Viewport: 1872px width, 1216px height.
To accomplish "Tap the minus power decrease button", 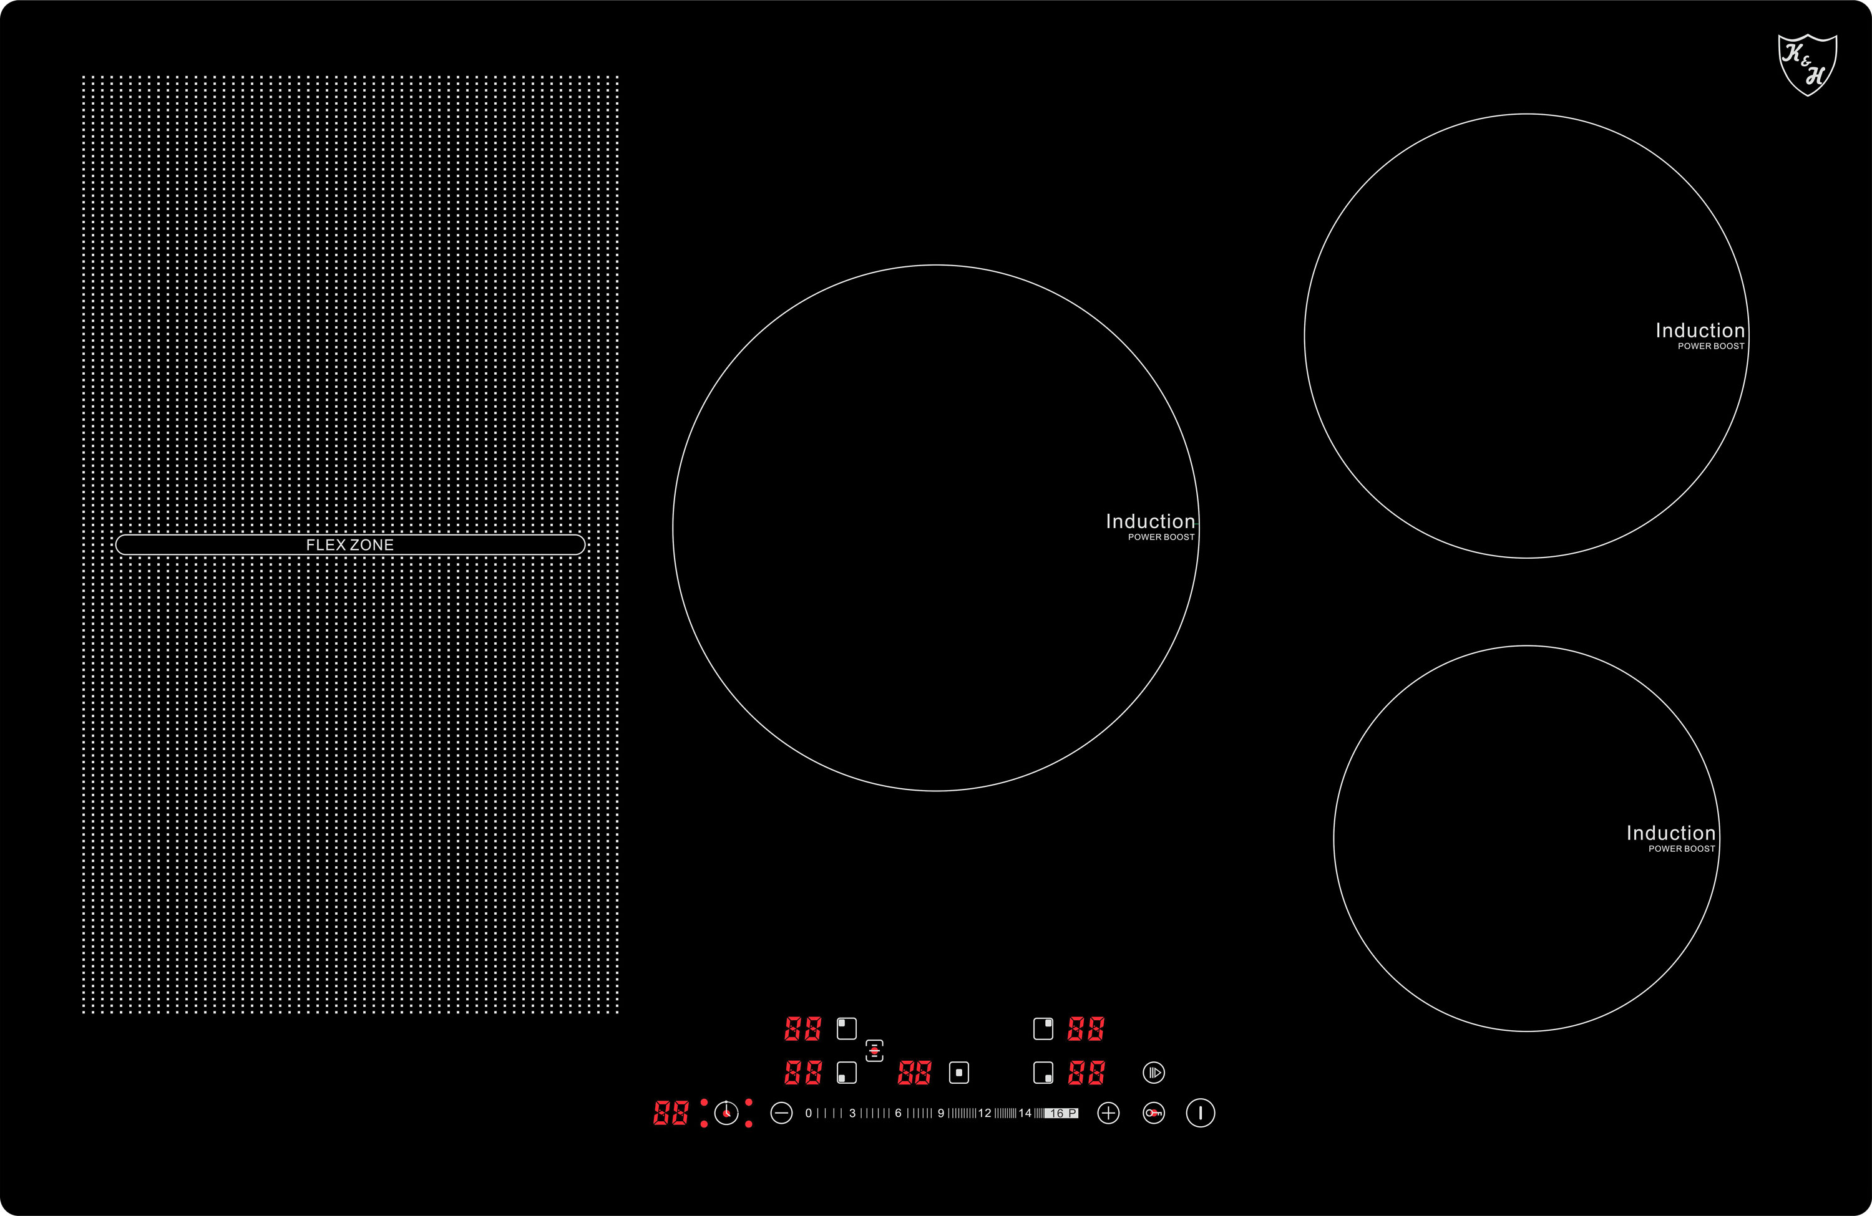I will (x=781, y=1113).
